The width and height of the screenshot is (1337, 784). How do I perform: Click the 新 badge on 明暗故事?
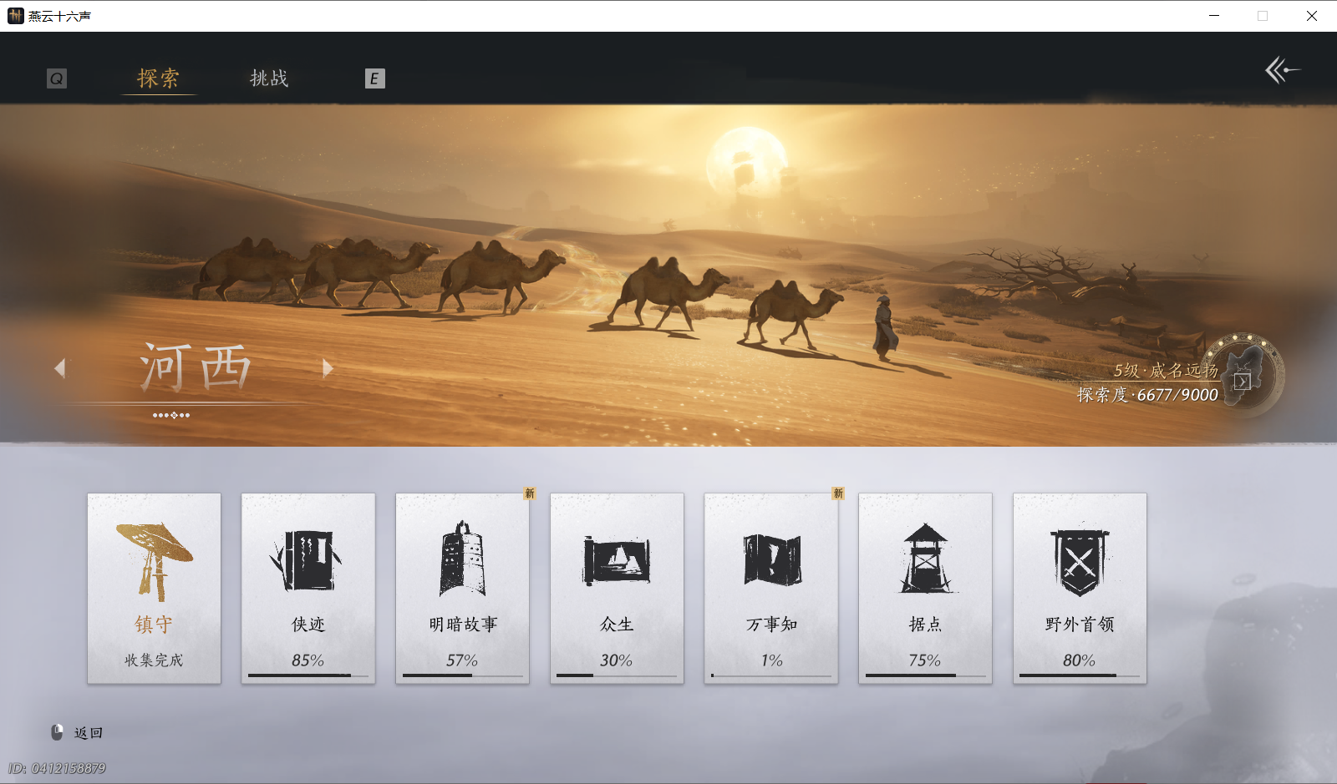[531, 493]
